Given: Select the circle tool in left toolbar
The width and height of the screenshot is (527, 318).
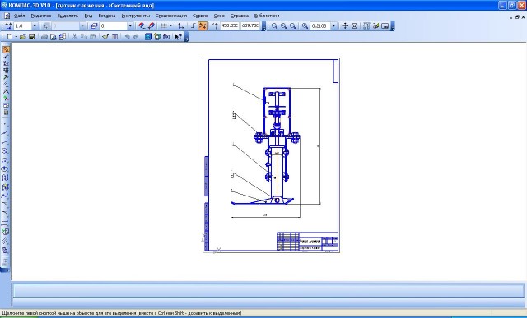Looking at the screenshot, I should tap(5, 151).
